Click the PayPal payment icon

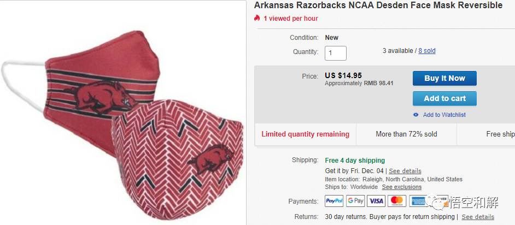click(334, 201)
